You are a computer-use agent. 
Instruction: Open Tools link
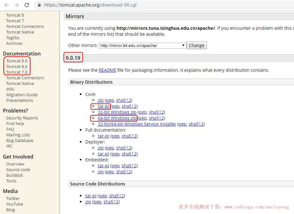point(11,181)
